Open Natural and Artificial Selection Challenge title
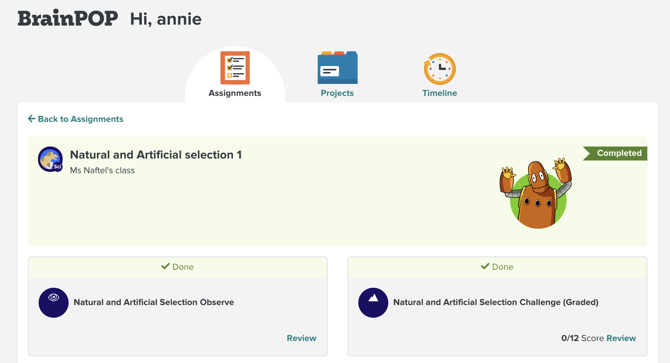This screenshot has width=670, height=363. [x=496, y=302]
